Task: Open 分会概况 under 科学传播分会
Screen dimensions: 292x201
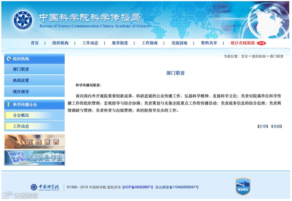Action: click(34, 115)
